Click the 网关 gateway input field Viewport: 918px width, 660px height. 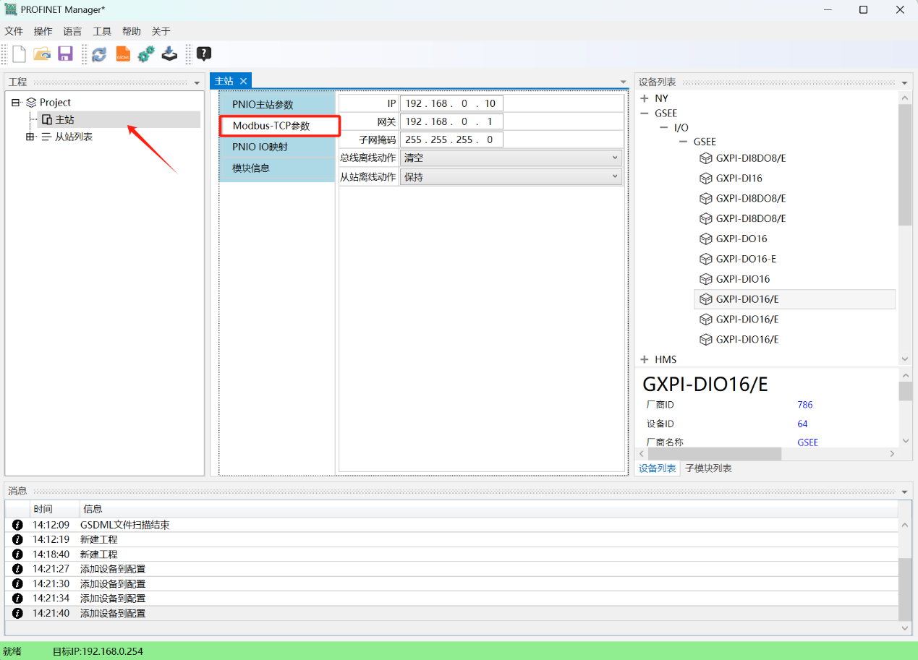(x=451, y=121)
